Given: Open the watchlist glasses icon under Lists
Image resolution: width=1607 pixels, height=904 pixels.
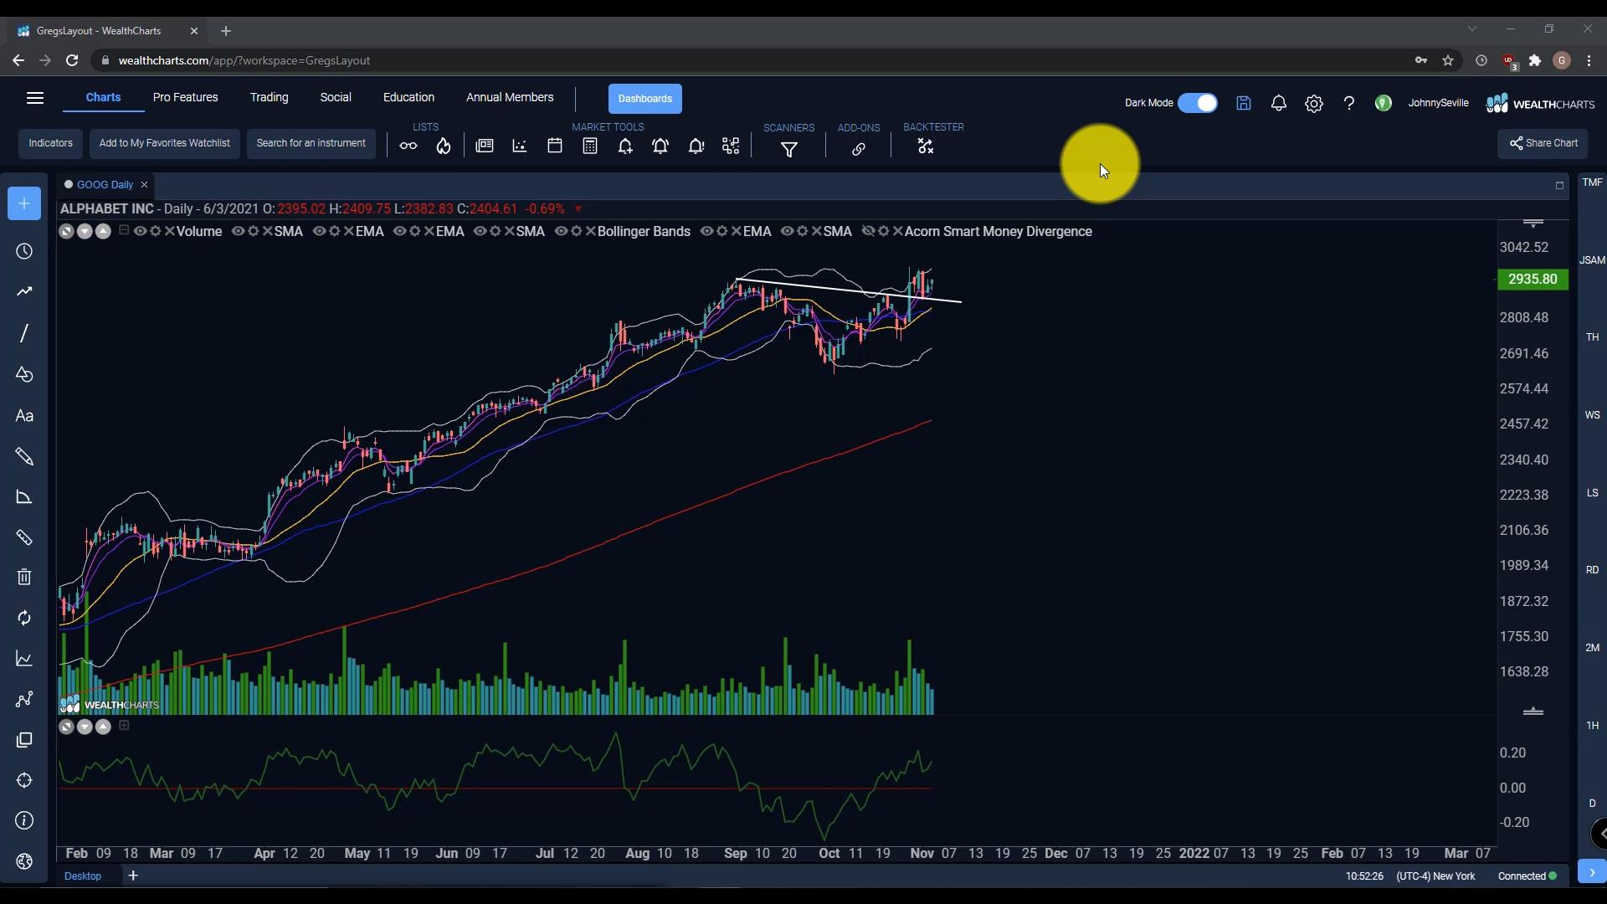Looking at the screenshot, I should (x=408, y=146).
